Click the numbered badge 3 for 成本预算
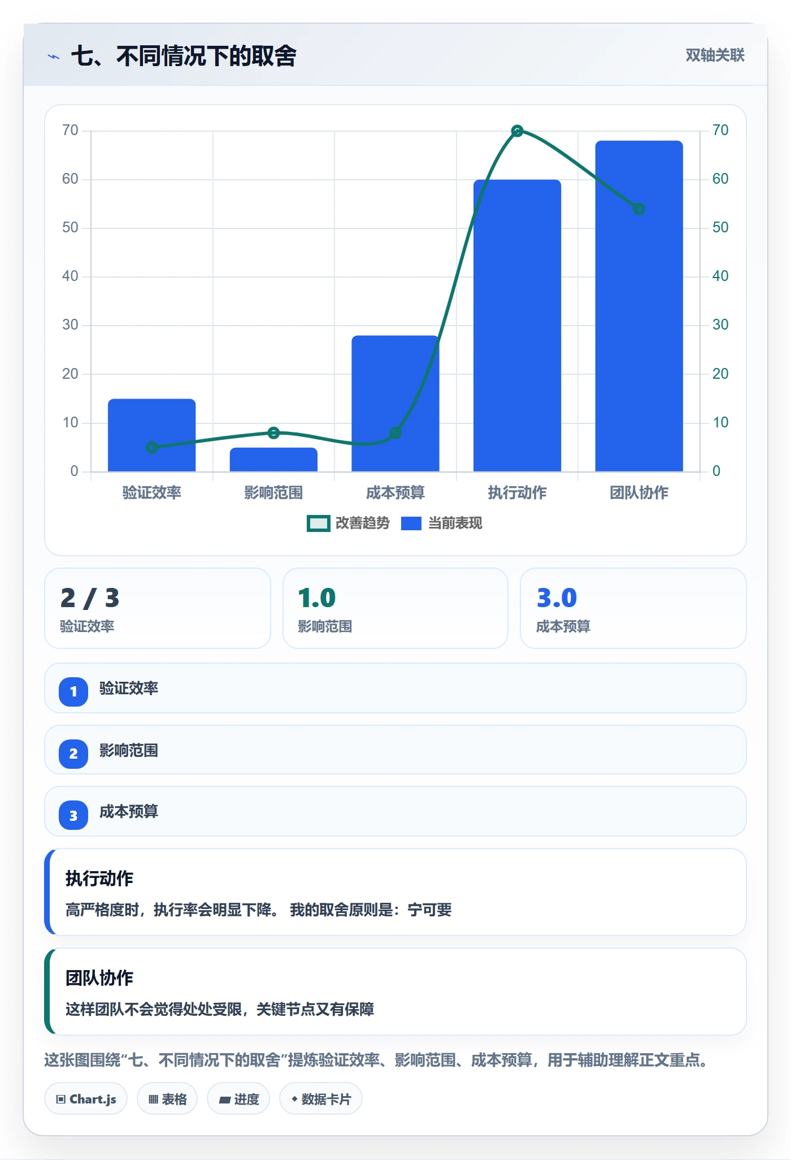 click(73, 815)
